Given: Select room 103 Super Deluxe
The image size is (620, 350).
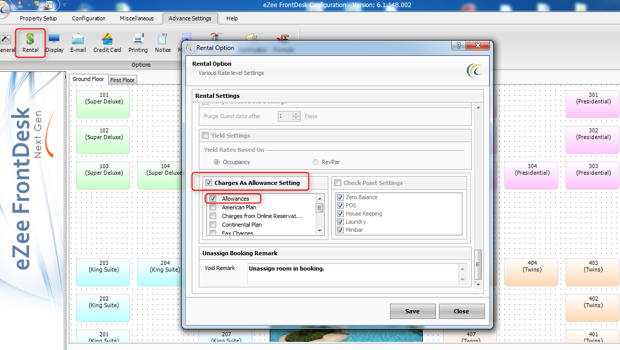Looking at the screenshot, I should (103, 176).
